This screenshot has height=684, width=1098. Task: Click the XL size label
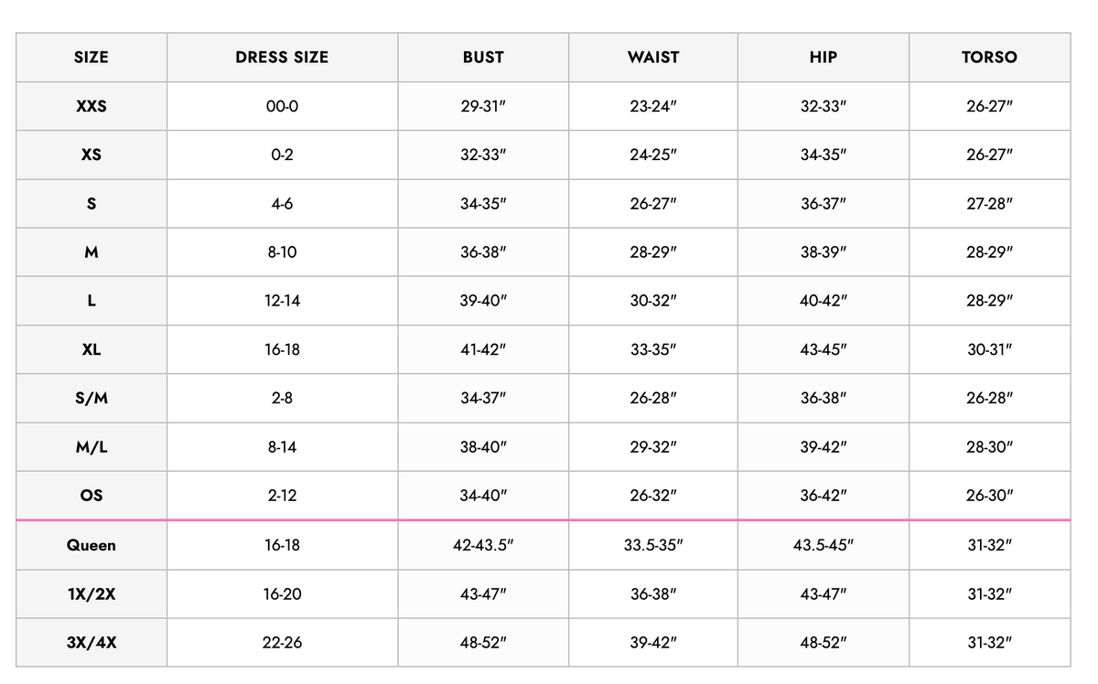(x=91, y=349)
